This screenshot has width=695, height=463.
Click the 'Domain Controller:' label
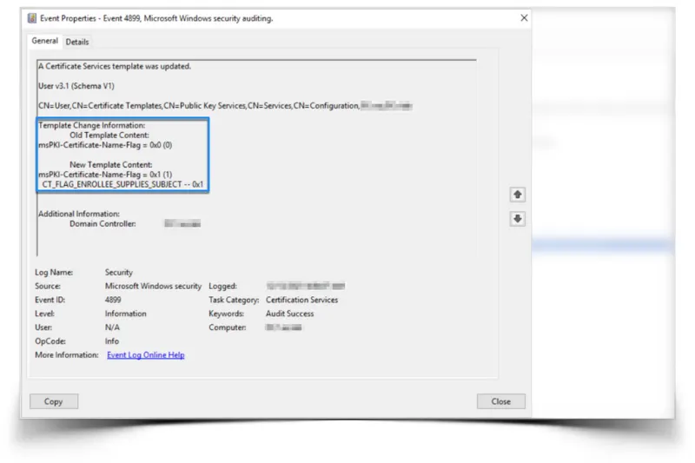click(103, 224)
